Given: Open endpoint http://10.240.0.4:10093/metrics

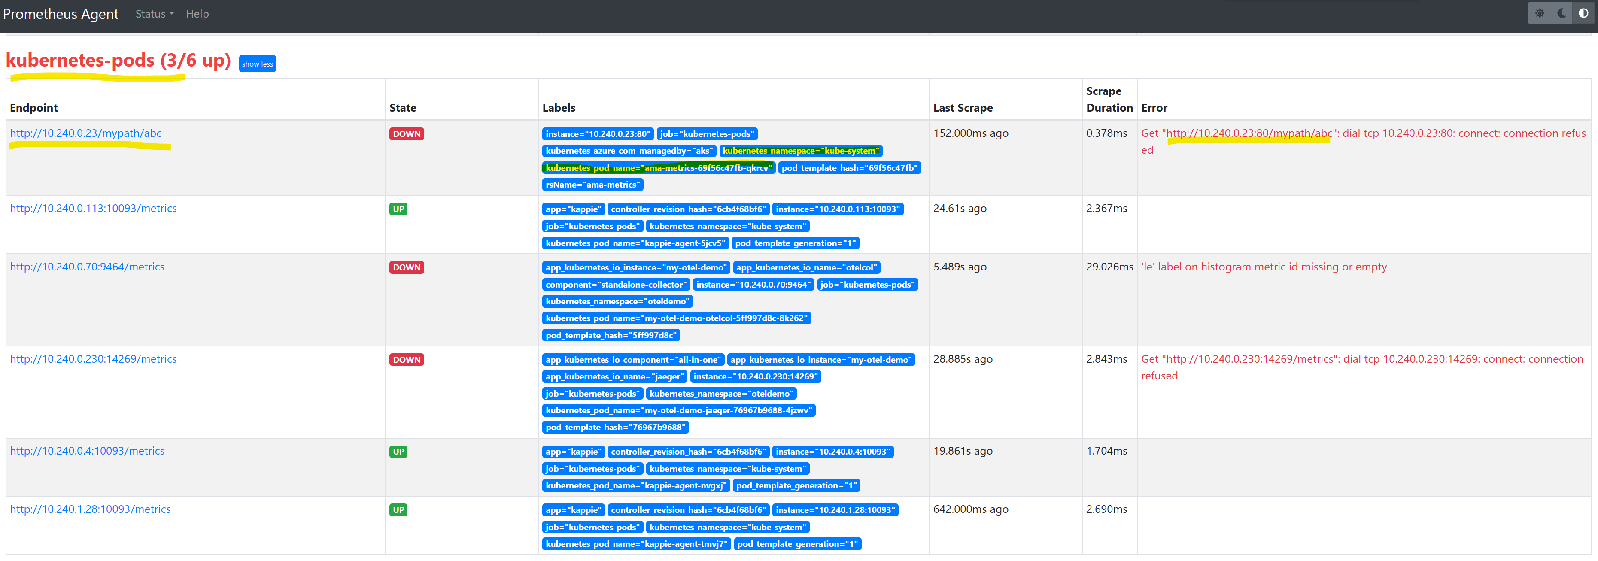Looking at the screenshot, I should pos(88,451).
